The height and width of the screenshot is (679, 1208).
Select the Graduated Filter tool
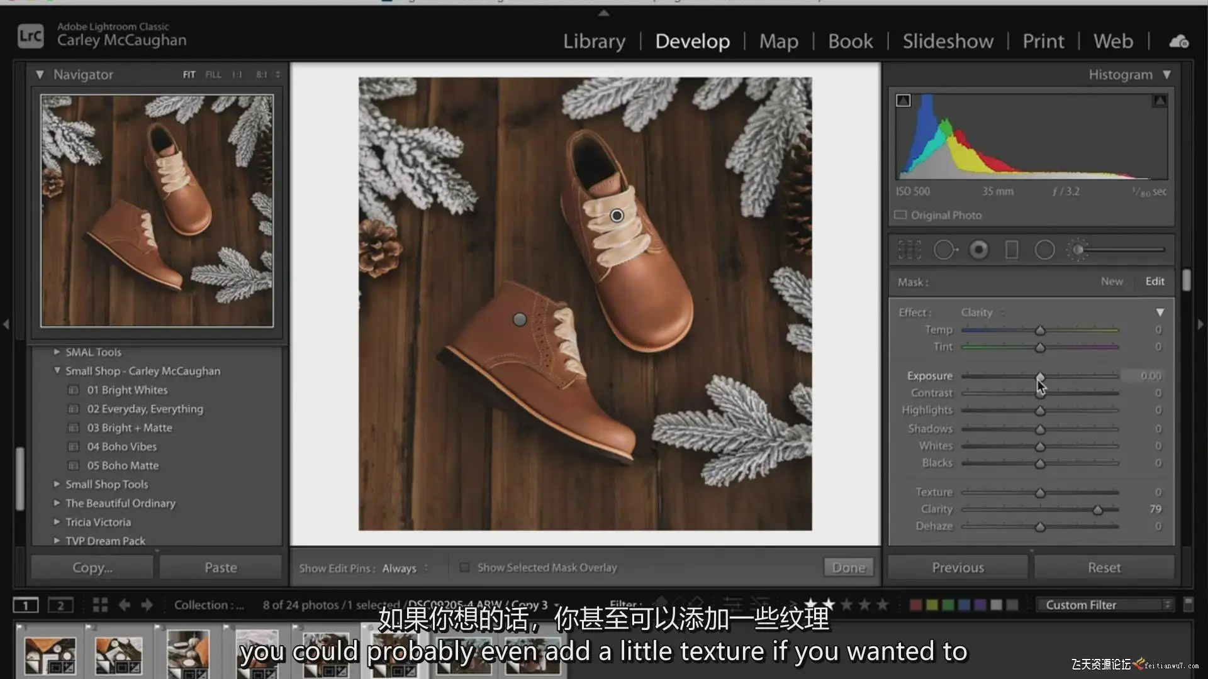pos(1012,250)
